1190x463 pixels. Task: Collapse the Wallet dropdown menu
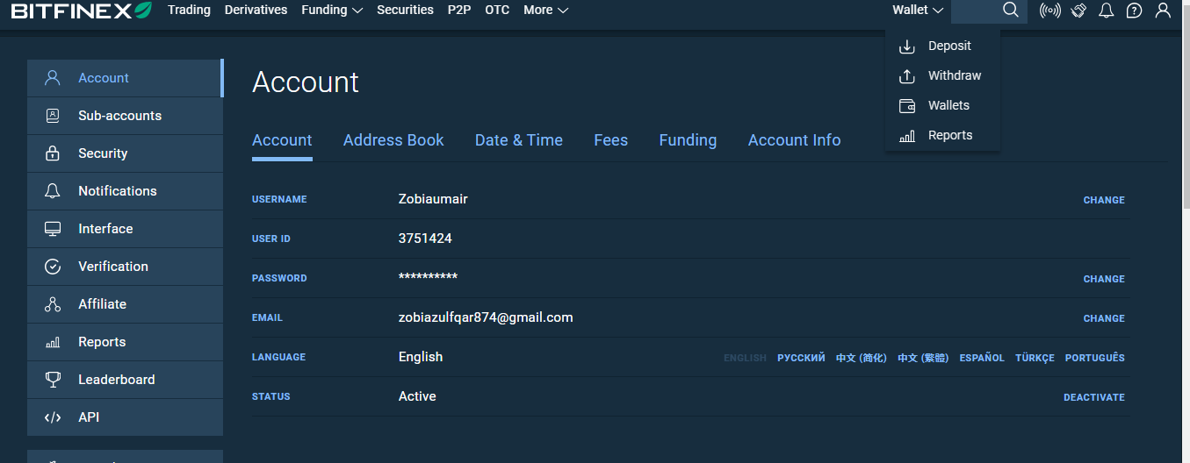tap(918, 11)
